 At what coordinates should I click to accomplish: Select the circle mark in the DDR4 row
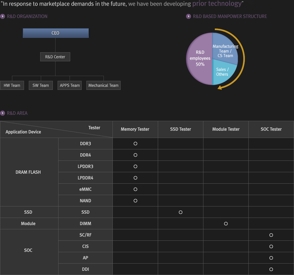135,155
